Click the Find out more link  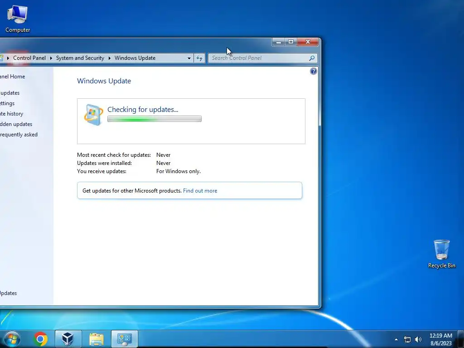coord(200,191)
